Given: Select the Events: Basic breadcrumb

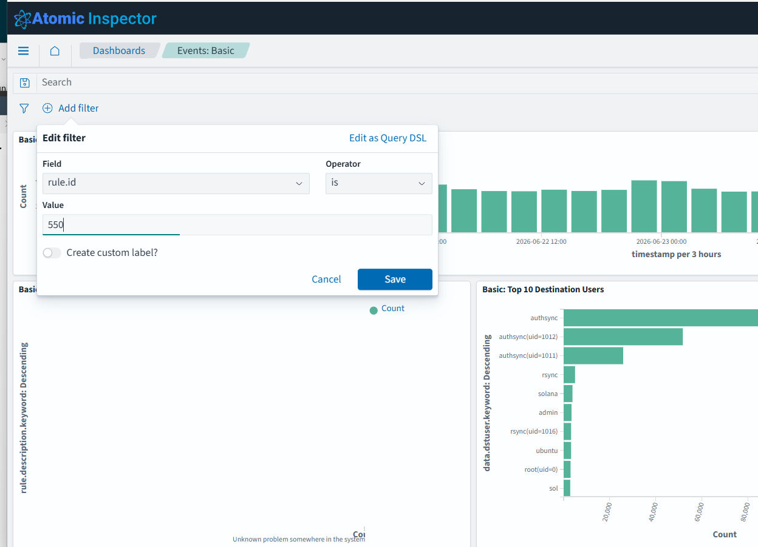Looking at the screenshot, I should point(206,51).
